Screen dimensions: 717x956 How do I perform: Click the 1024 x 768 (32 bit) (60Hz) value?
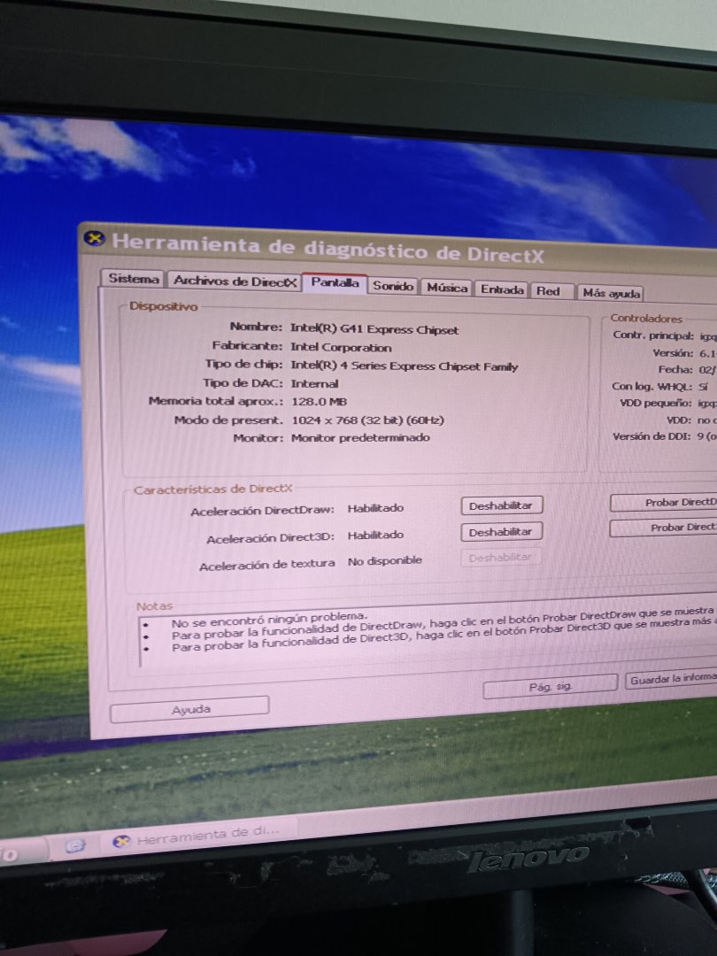[367, 420]
